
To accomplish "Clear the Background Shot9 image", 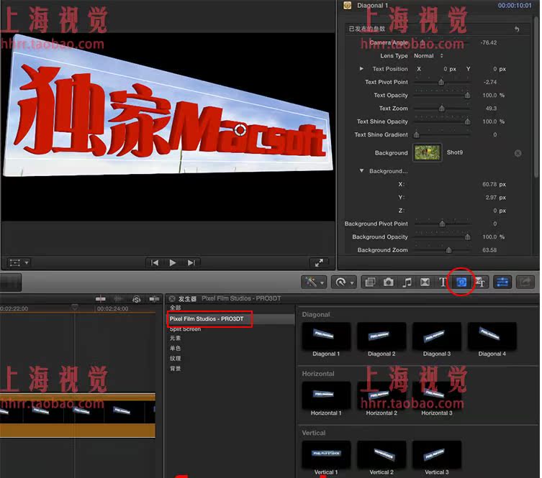I will tap(518, 153).
